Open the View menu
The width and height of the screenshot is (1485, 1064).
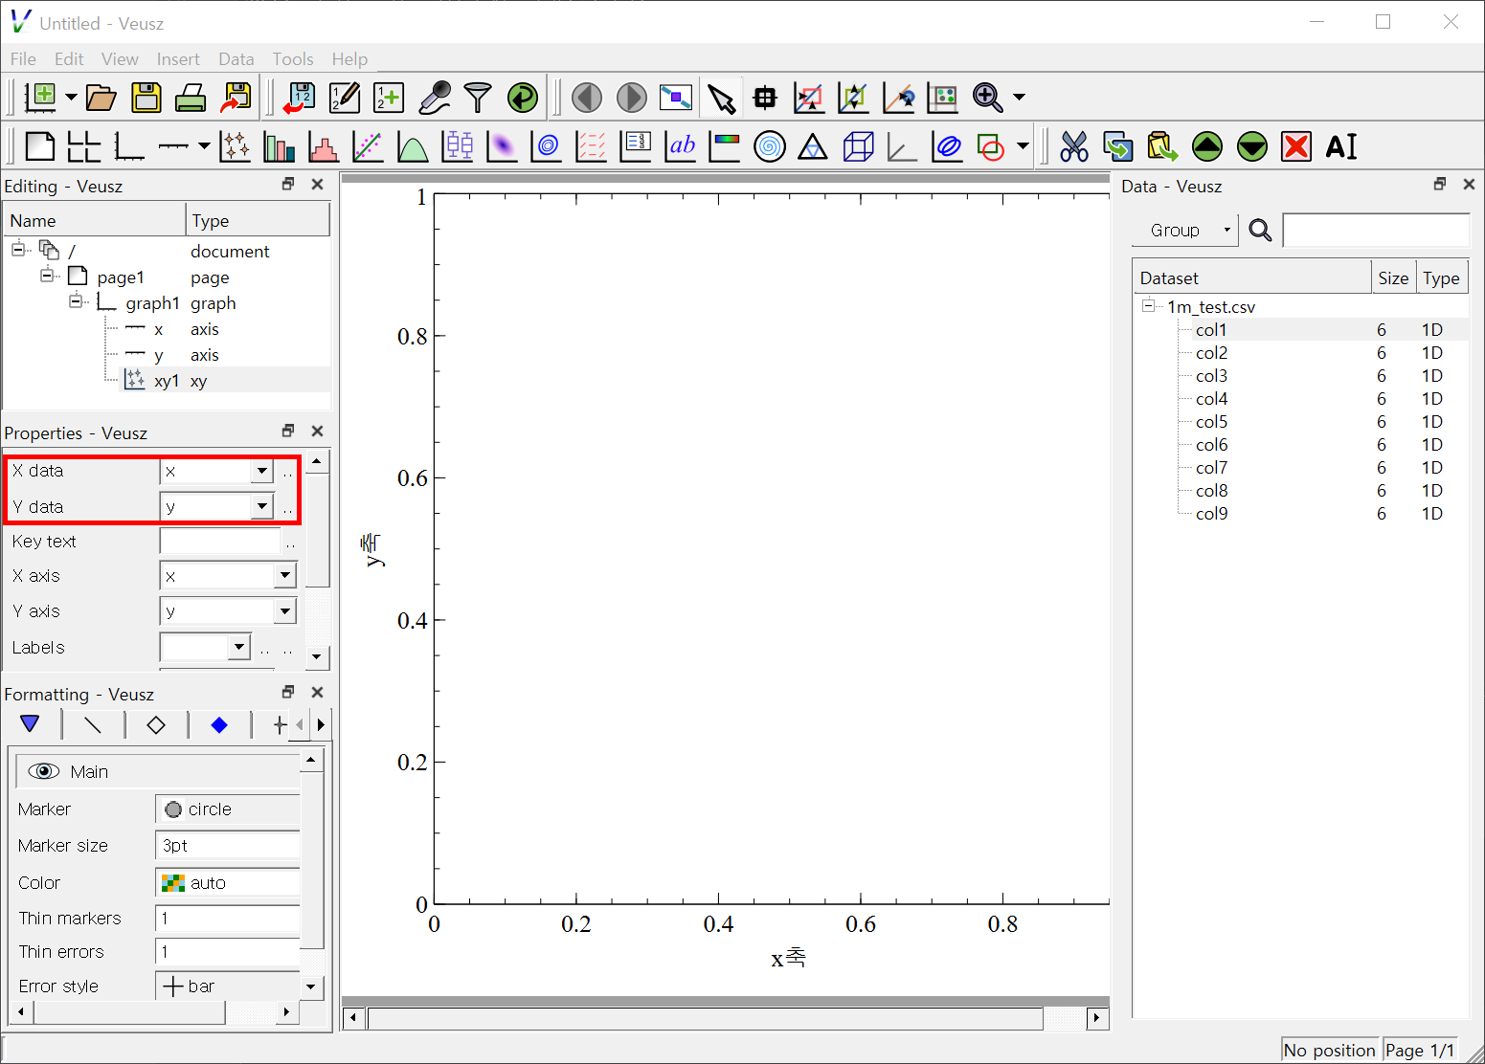[120, 59]
